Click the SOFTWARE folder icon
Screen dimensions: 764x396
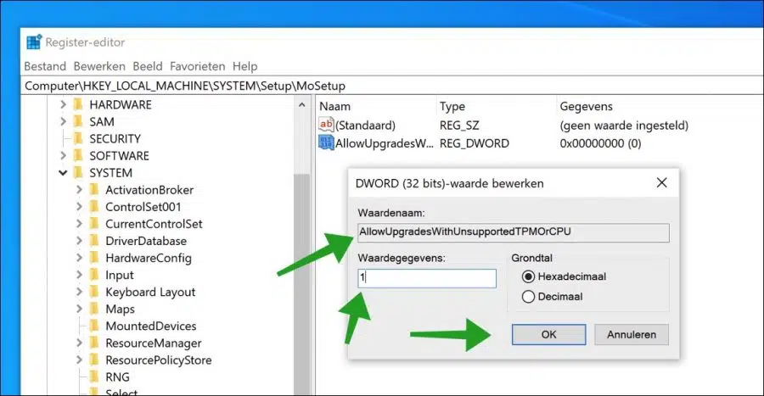pyautogui.click(x=78, y=156)
